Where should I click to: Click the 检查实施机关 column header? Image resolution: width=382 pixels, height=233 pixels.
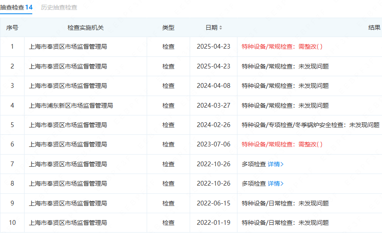[86, 28]
